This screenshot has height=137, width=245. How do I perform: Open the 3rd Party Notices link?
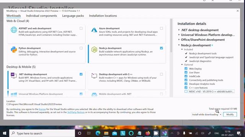76,112
